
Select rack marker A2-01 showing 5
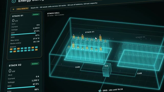tap(74, 37)
